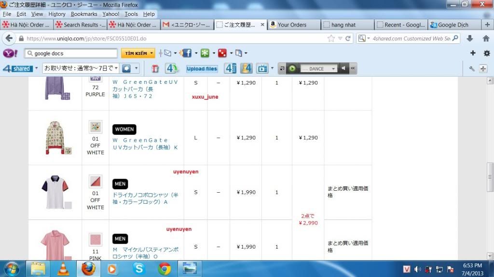Open 4shared toolbar wrench options
Screen dimensions: 494x277
pos(472,68)
